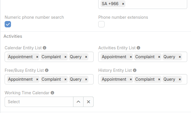191x113 pixels.
Task: Remove Appointment from Calendar Entity List
Action: point(37,57)
